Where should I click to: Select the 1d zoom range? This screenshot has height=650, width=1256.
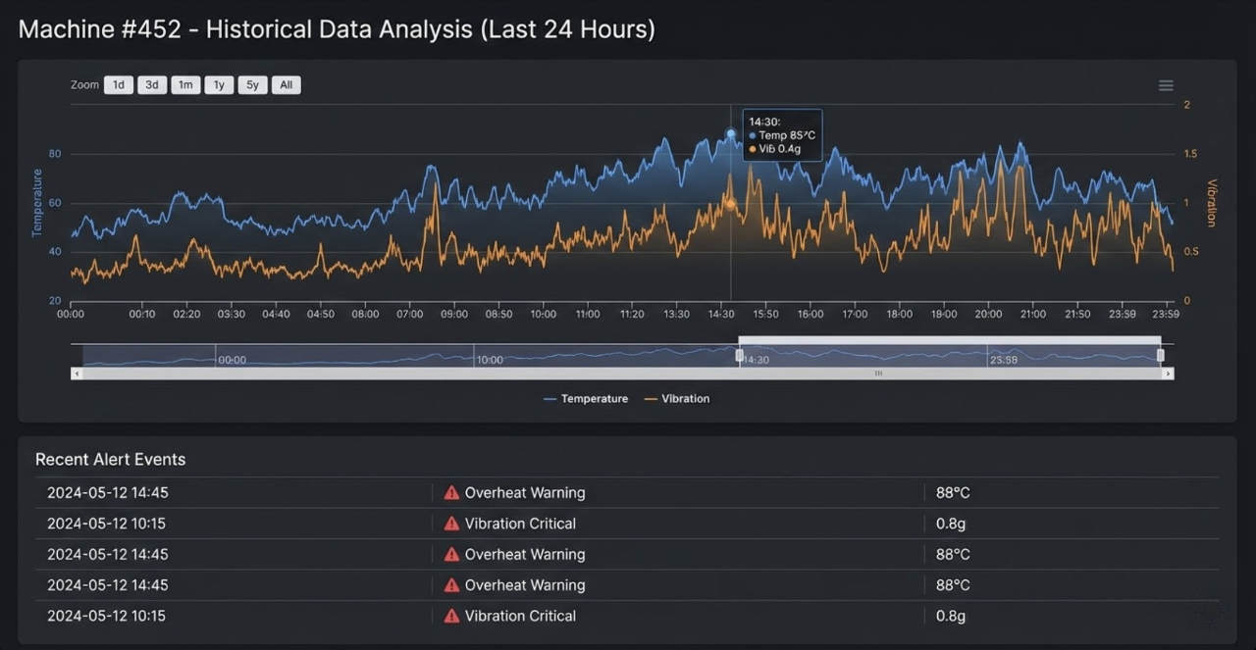(119, 85)
